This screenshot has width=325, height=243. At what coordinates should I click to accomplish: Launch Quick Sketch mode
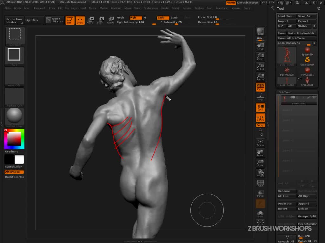pyautogui.click(x=55, y=20)
